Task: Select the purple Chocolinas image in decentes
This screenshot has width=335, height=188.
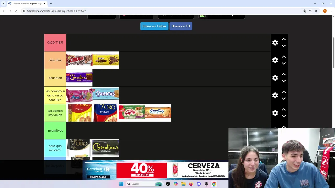Action: (79, 78)
